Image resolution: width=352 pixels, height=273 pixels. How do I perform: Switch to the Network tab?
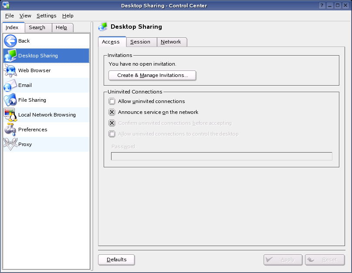(x=172, y=42)
